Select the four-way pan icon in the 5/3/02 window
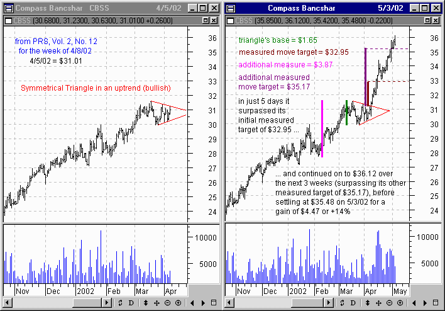The image size is (445, 311). (x=378, y=303)
